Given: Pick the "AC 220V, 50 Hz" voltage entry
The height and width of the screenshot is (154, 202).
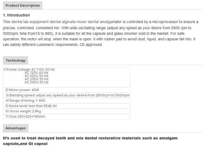Looking at the screenshot, I should (37, 76).
